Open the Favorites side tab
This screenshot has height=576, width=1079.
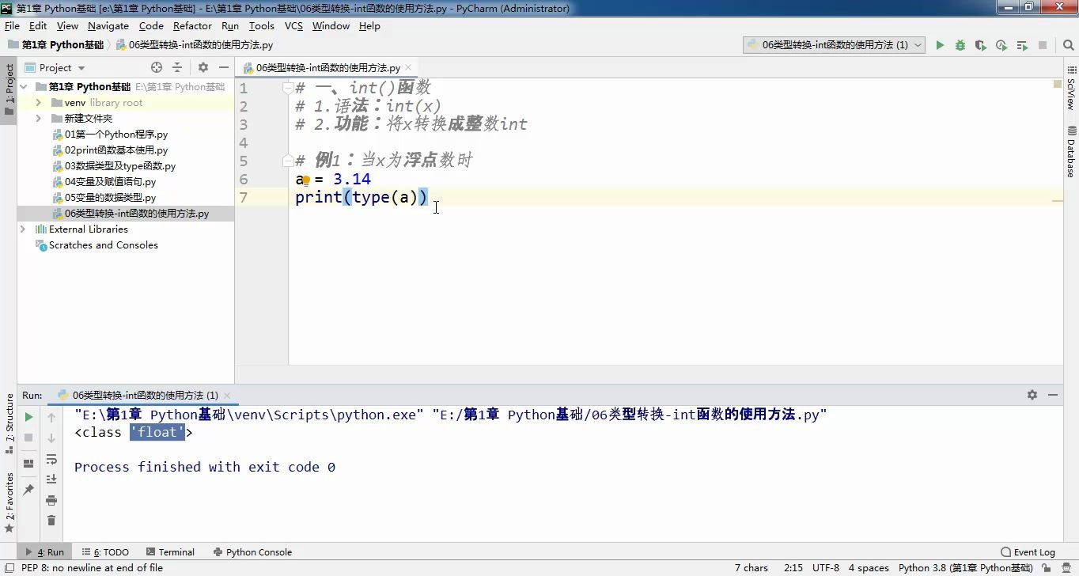[9, 502]
